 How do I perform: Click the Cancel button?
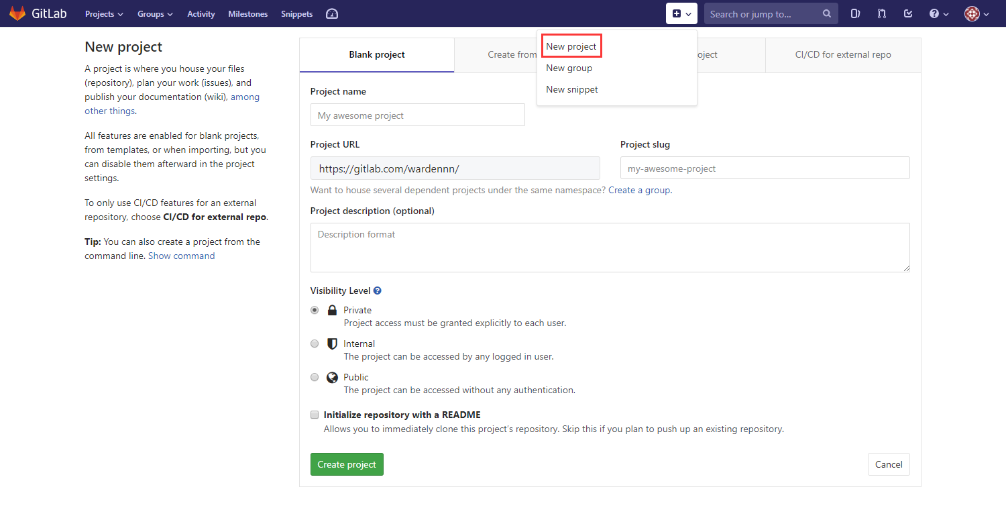click(x=889, y=464)
